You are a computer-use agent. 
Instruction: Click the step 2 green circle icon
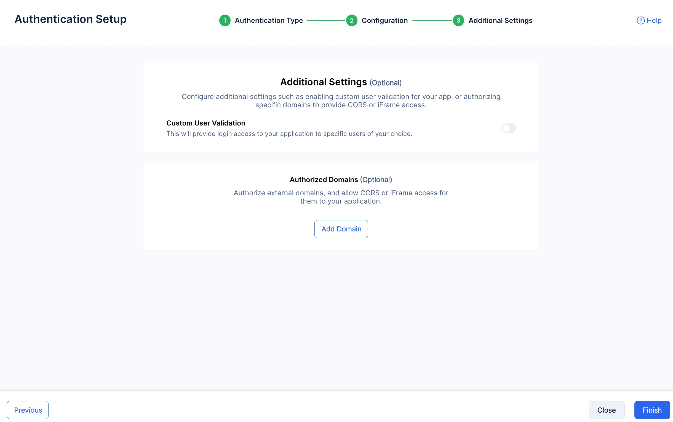pos(352,20)
